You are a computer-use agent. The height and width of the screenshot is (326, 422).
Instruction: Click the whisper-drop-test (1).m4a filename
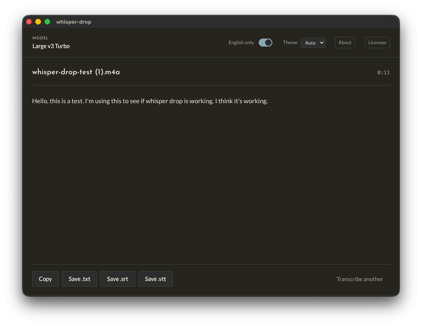(76, 72)
